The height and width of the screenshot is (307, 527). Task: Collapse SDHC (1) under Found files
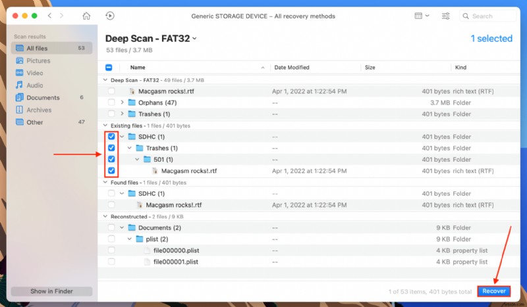pos(122,193)
